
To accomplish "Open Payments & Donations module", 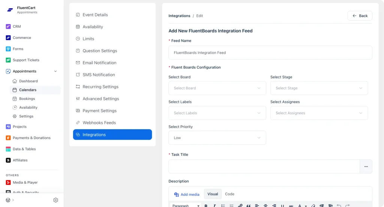I will 28,138.
